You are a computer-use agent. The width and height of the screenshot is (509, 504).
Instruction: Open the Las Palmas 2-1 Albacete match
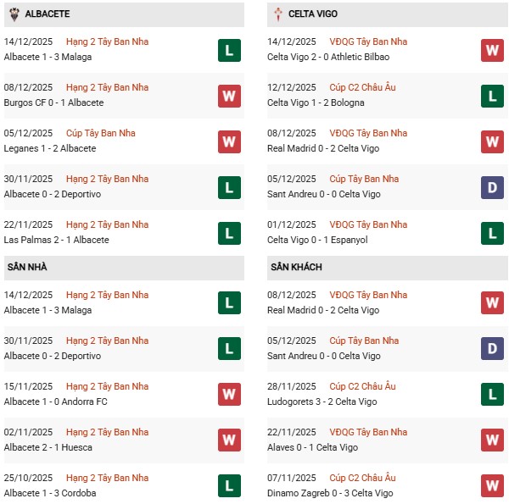(x=52, y=240)
